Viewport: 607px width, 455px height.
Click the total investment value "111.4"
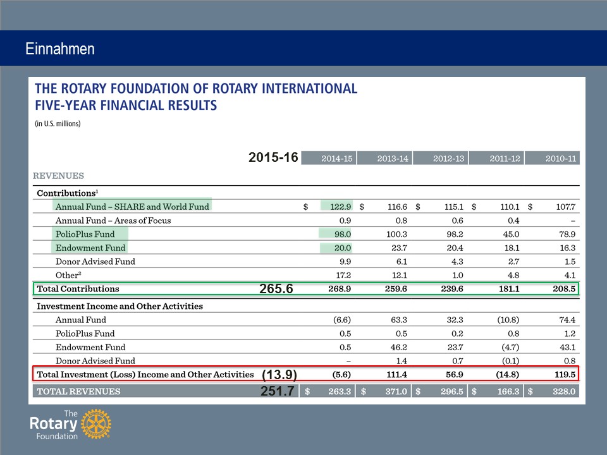(397, 374)
